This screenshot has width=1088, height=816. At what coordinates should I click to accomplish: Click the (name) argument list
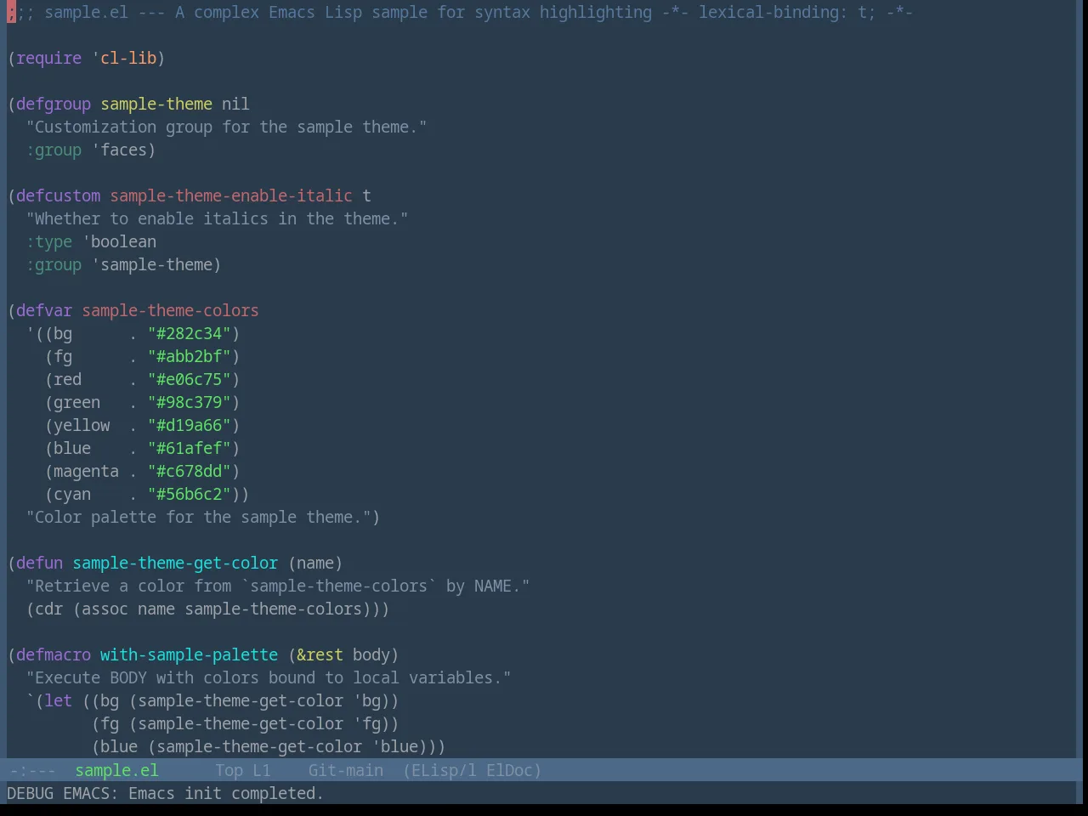(x=315, y=563)
